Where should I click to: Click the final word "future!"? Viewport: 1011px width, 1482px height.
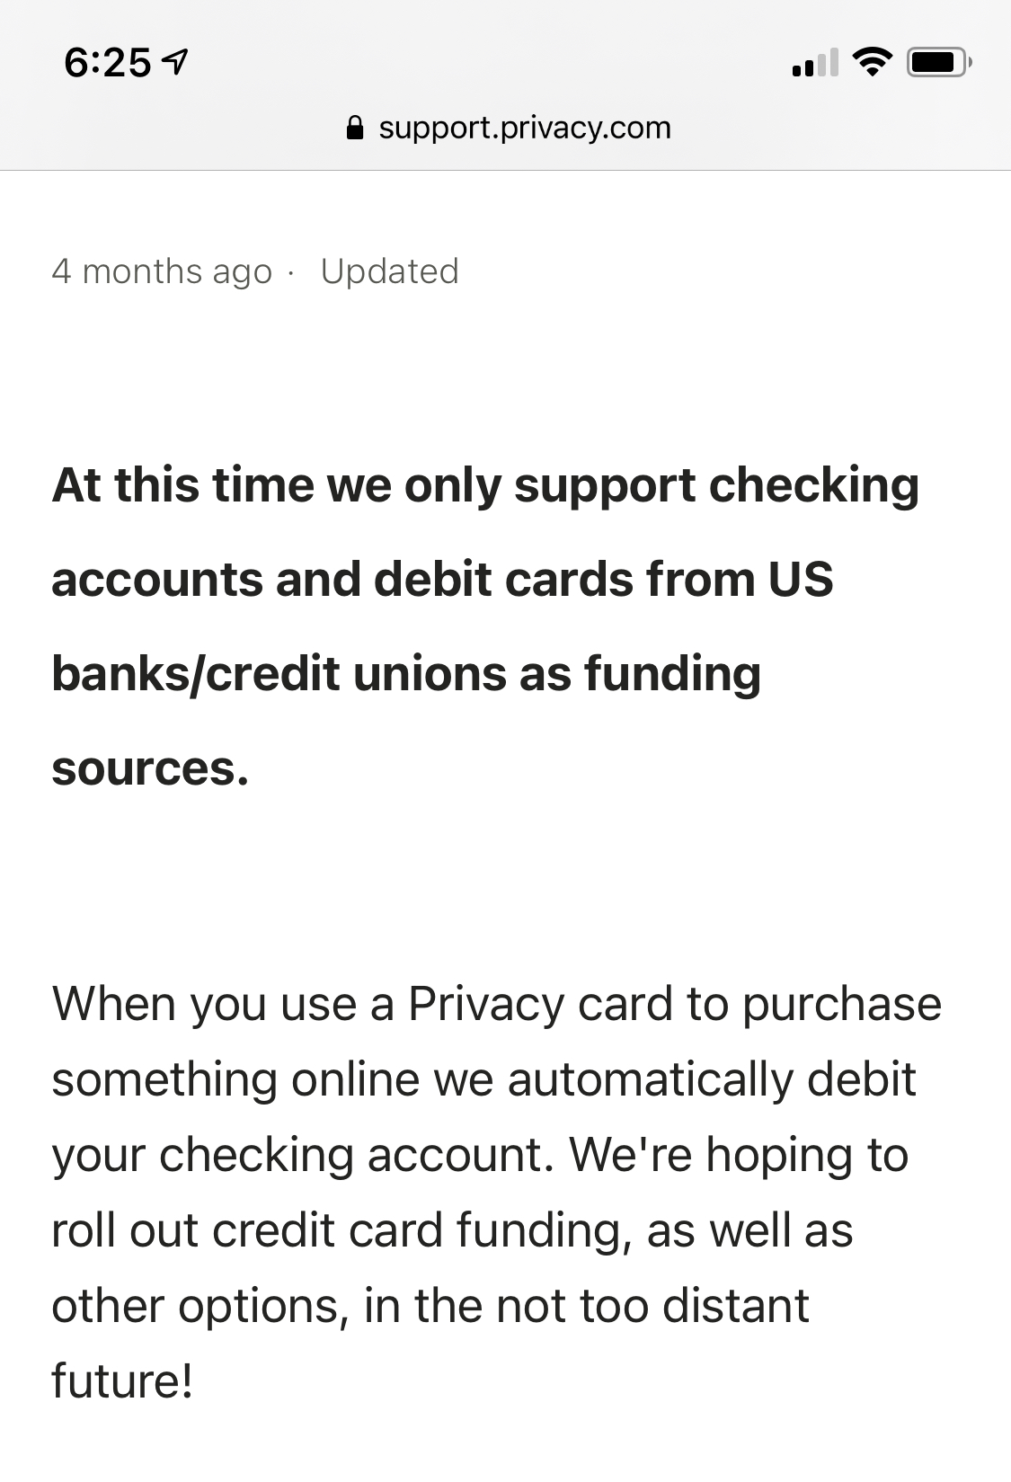pyautogui.click(x=122, y=1381)
